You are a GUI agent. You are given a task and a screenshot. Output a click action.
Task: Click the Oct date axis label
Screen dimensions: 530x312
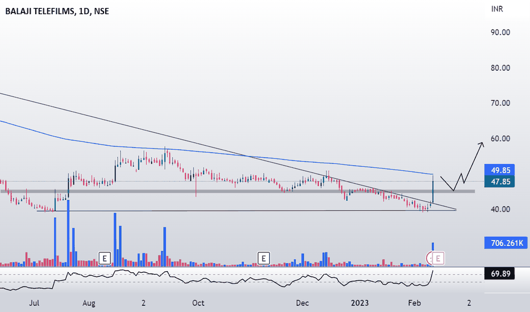(198, 303)
